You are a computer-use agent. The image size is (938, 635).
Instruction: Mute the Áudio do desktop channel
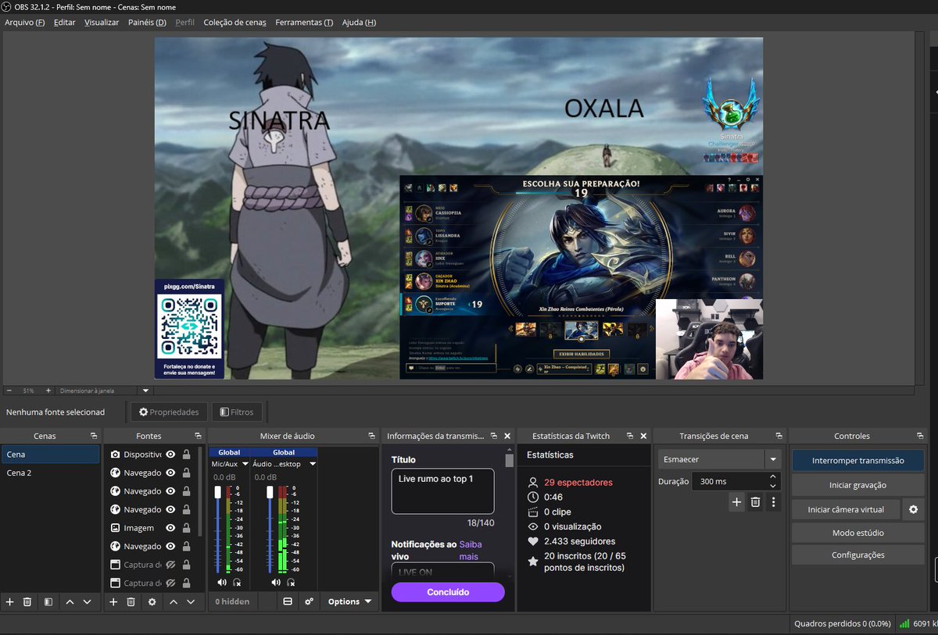274,582
